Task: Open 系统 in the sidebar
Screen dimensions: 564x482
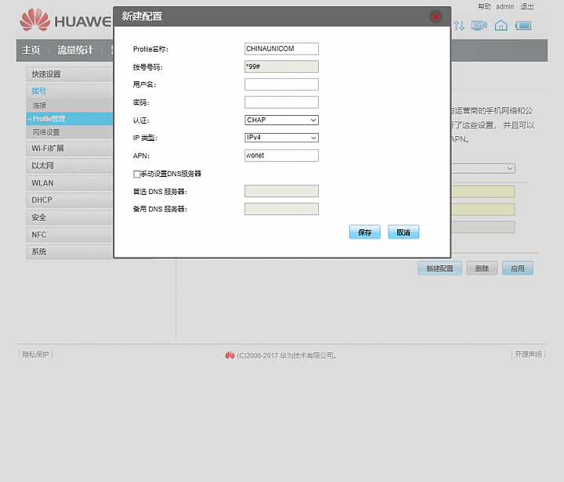Action: click(x=70, y=252)
